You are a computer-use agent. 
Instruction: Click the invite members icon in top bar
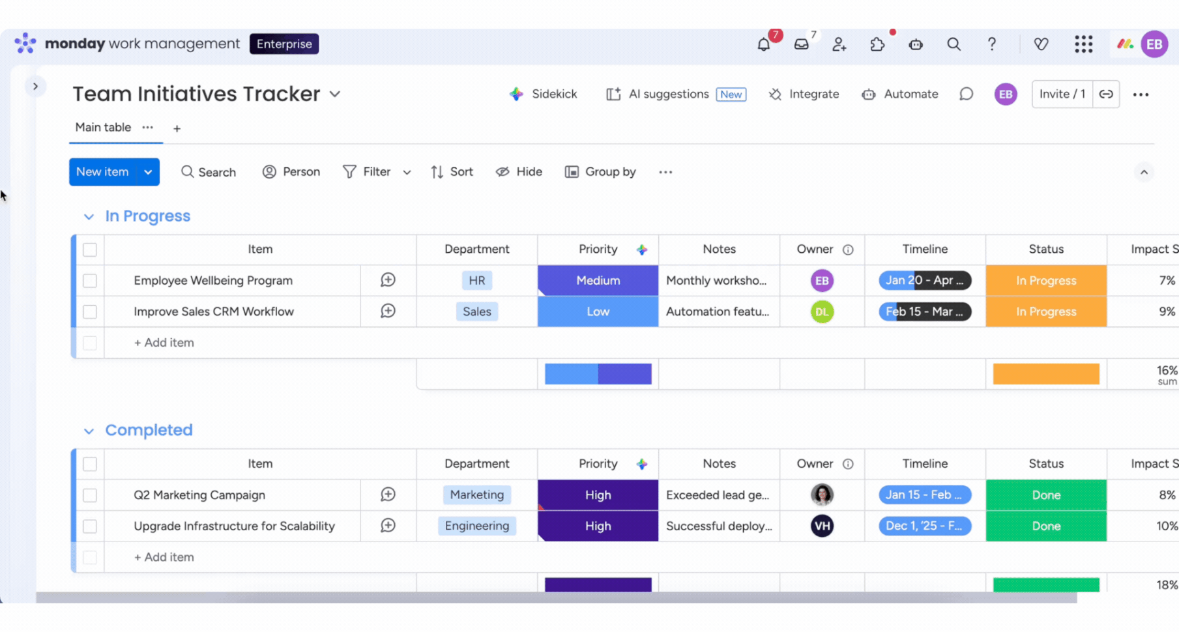(839, 44)
